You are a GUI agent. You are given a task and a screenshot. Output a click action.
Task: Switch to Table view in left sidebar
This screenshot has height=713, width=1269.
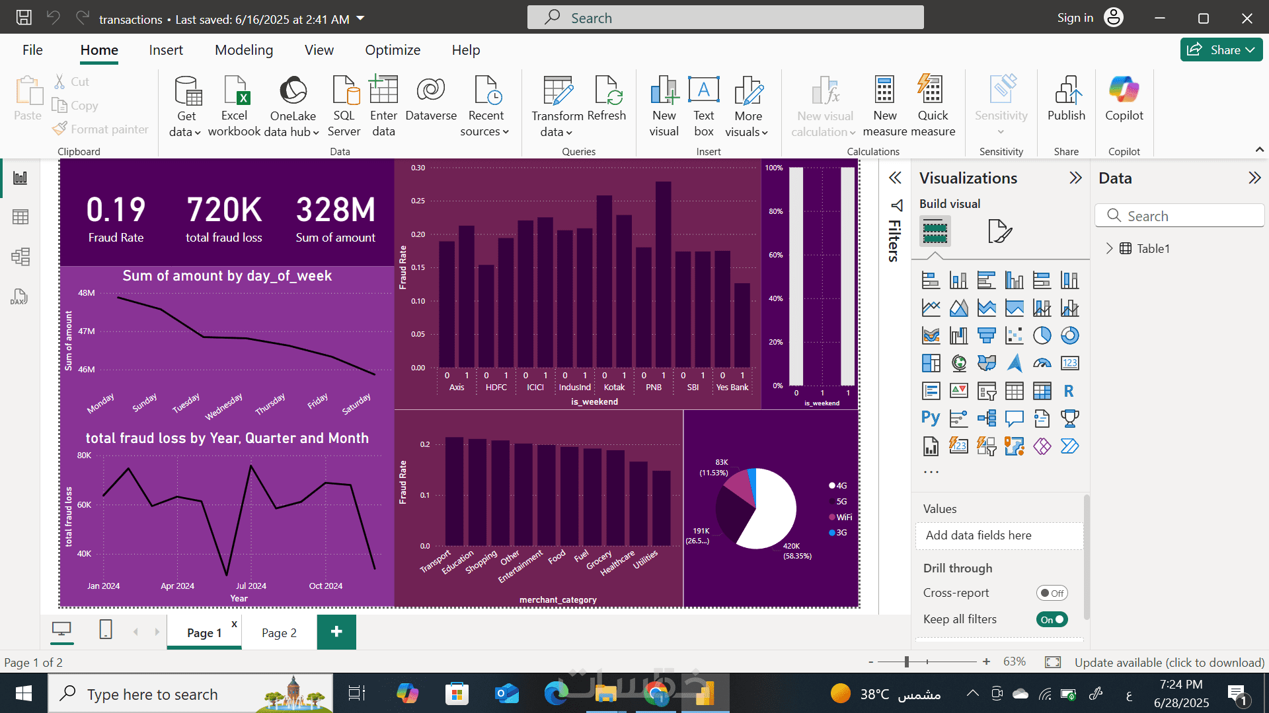(x=20, y=217)
